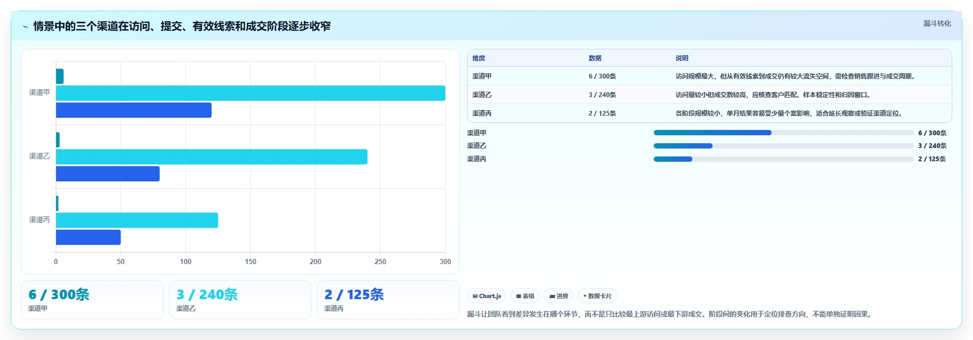Image resolution: width=973 pixels, height=340 pixels.
Task: Open the 2 / 125条 渠道丙 data card
Action: tap(388, 300)
